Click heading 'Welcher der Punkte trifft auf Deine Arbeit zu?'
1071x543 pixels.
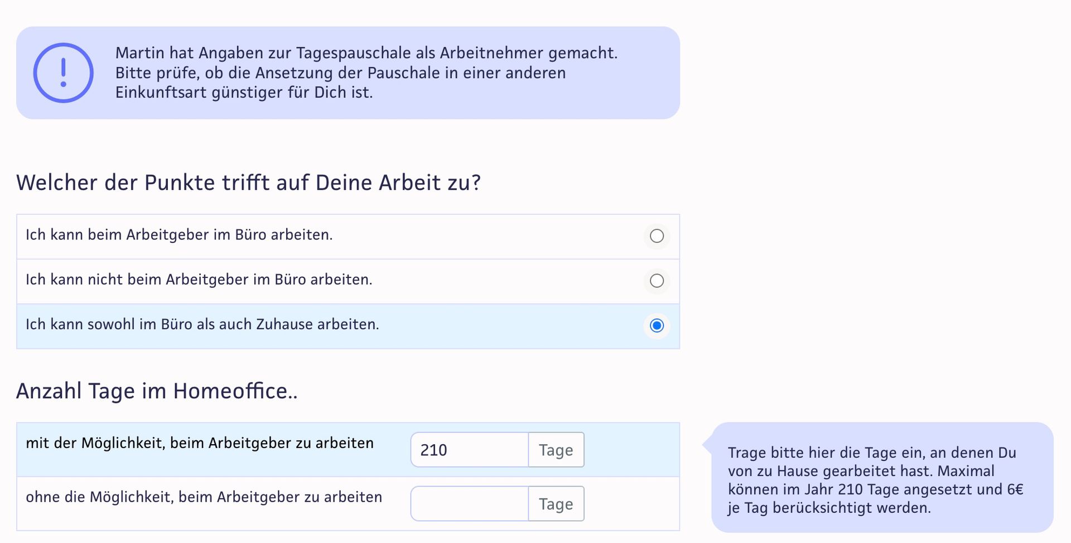[x=248, y=183]
